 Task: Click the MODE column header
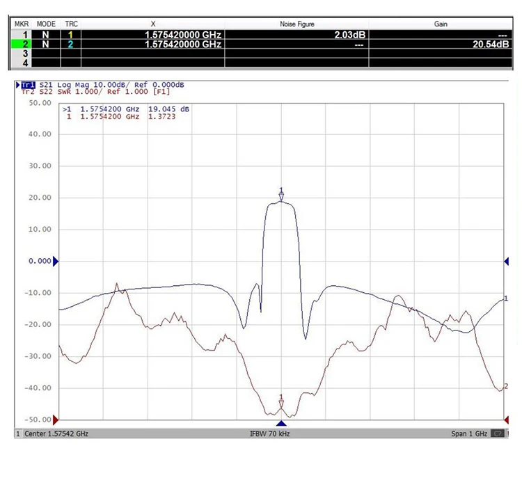point(46,24)
